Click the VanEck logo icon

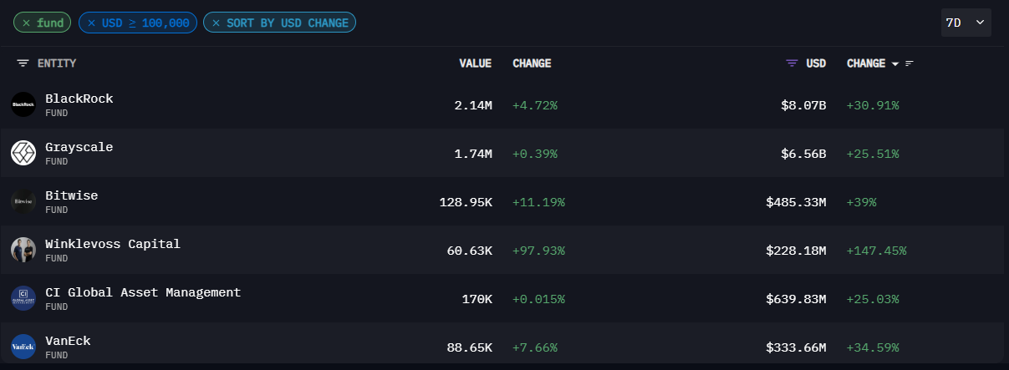point(23,347)
